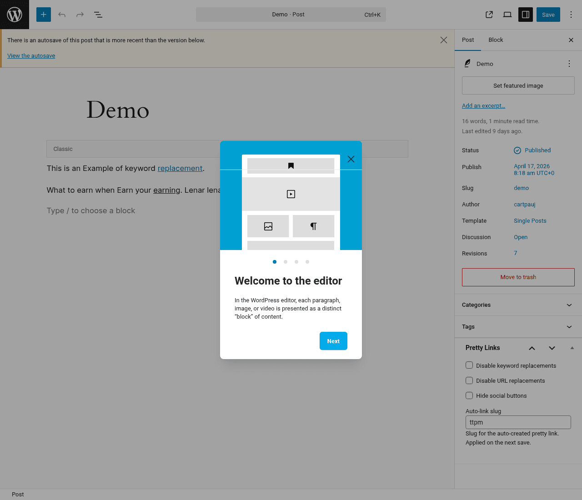The height and width of the screenshot is (500, 582).
Task: View the post in a new tab
Action: (489, 15)
